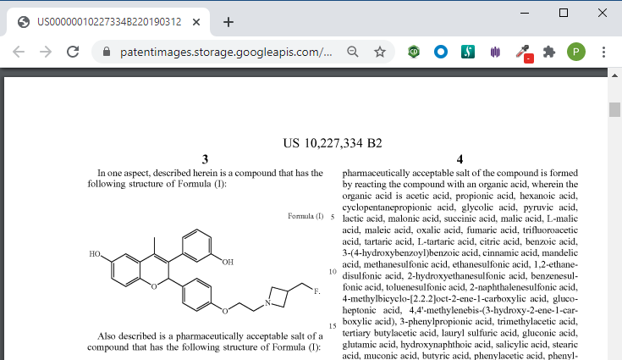Click text '3-(4-hydroxybenzoyl)benzoic acid'

click(410, 253)
